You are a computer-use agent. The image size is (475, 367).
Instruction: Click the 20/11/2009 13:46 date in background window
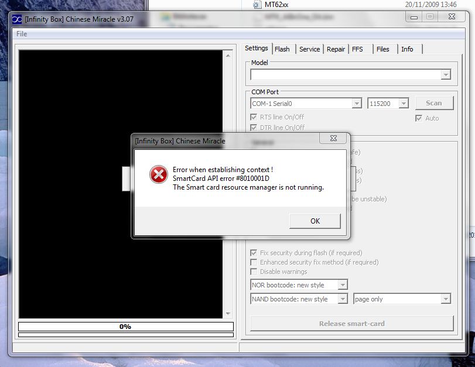[x=430, y=5]
